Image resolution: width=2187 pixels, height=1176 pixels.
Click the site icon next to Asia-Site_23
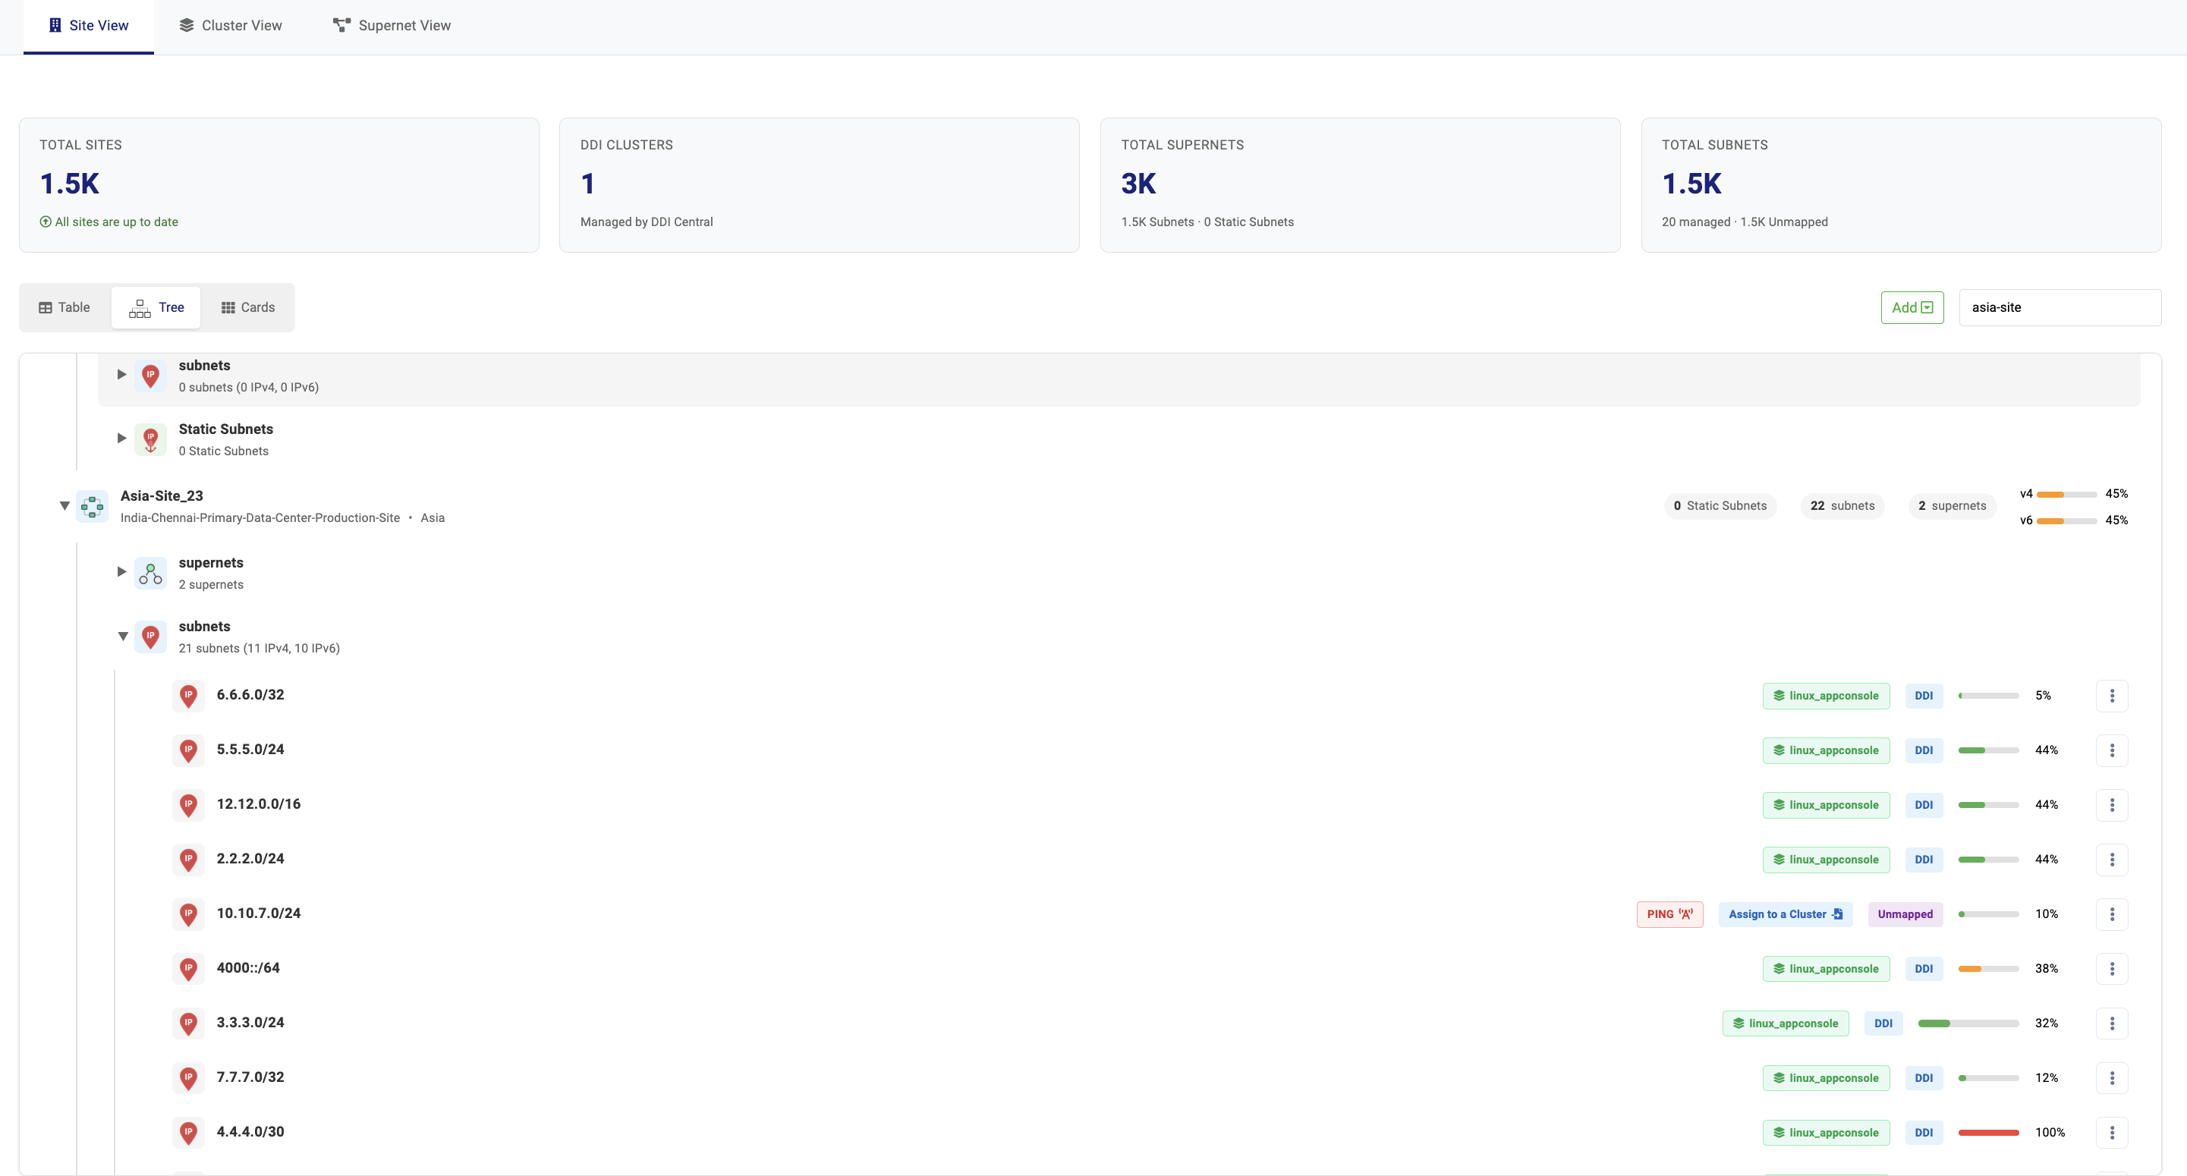[92, 505]
